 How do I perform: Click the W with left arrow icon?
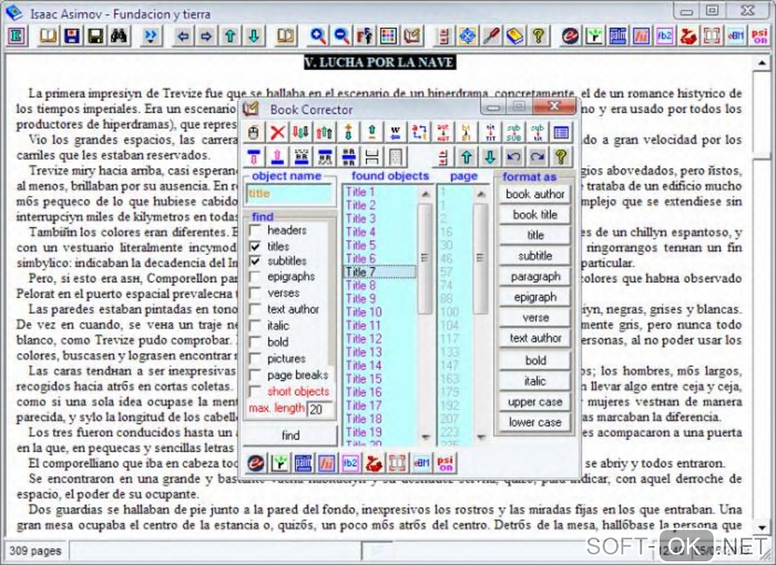click(396, 132)
